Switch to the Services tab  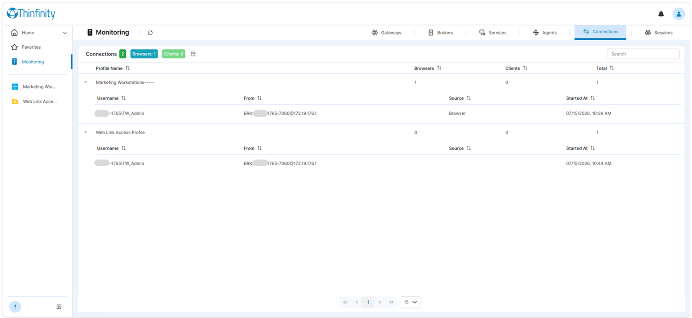pos(493,33)
